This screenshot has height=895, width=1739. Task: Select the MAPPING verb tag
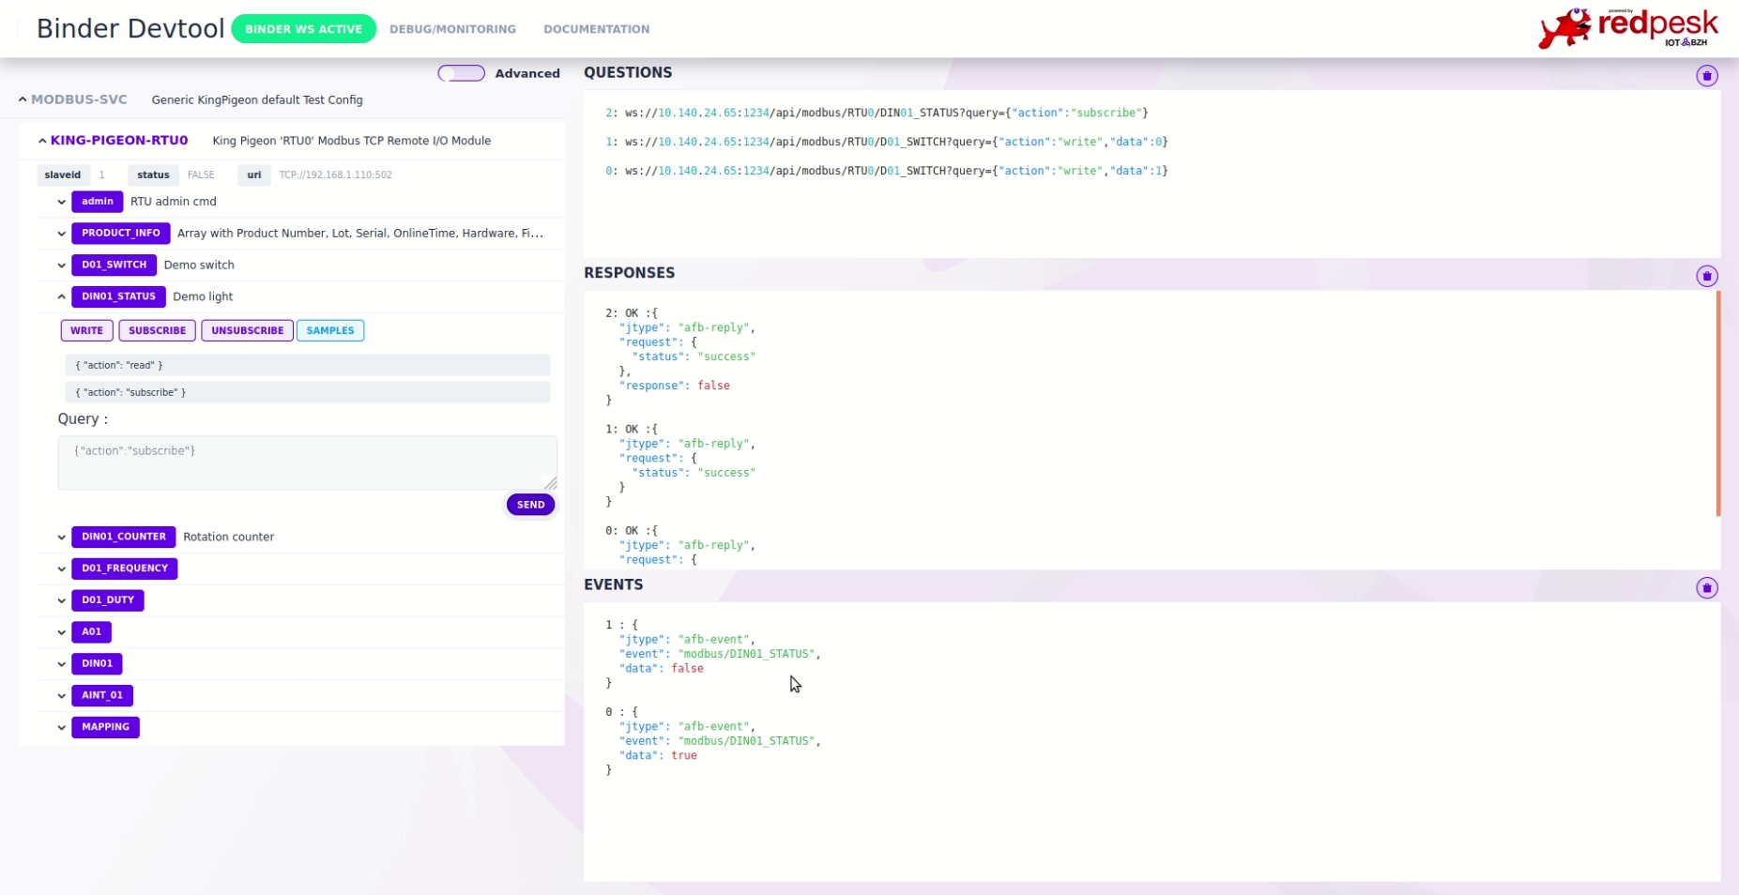(105, 727)
